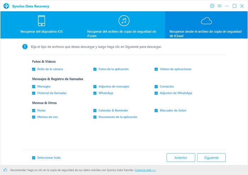Open settings via the gear icon

[212, 6]
